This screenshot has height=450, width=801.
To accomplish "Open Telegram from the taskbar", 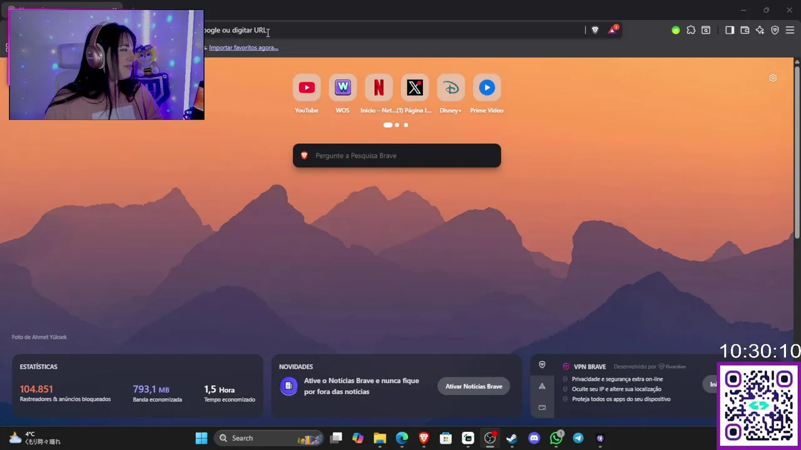I will click(x=578, y=438).
